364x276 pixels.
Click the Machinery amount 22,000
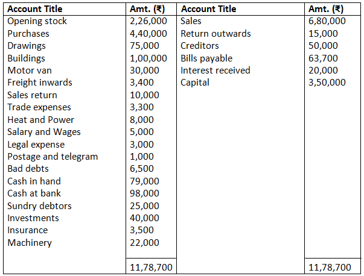145,243
